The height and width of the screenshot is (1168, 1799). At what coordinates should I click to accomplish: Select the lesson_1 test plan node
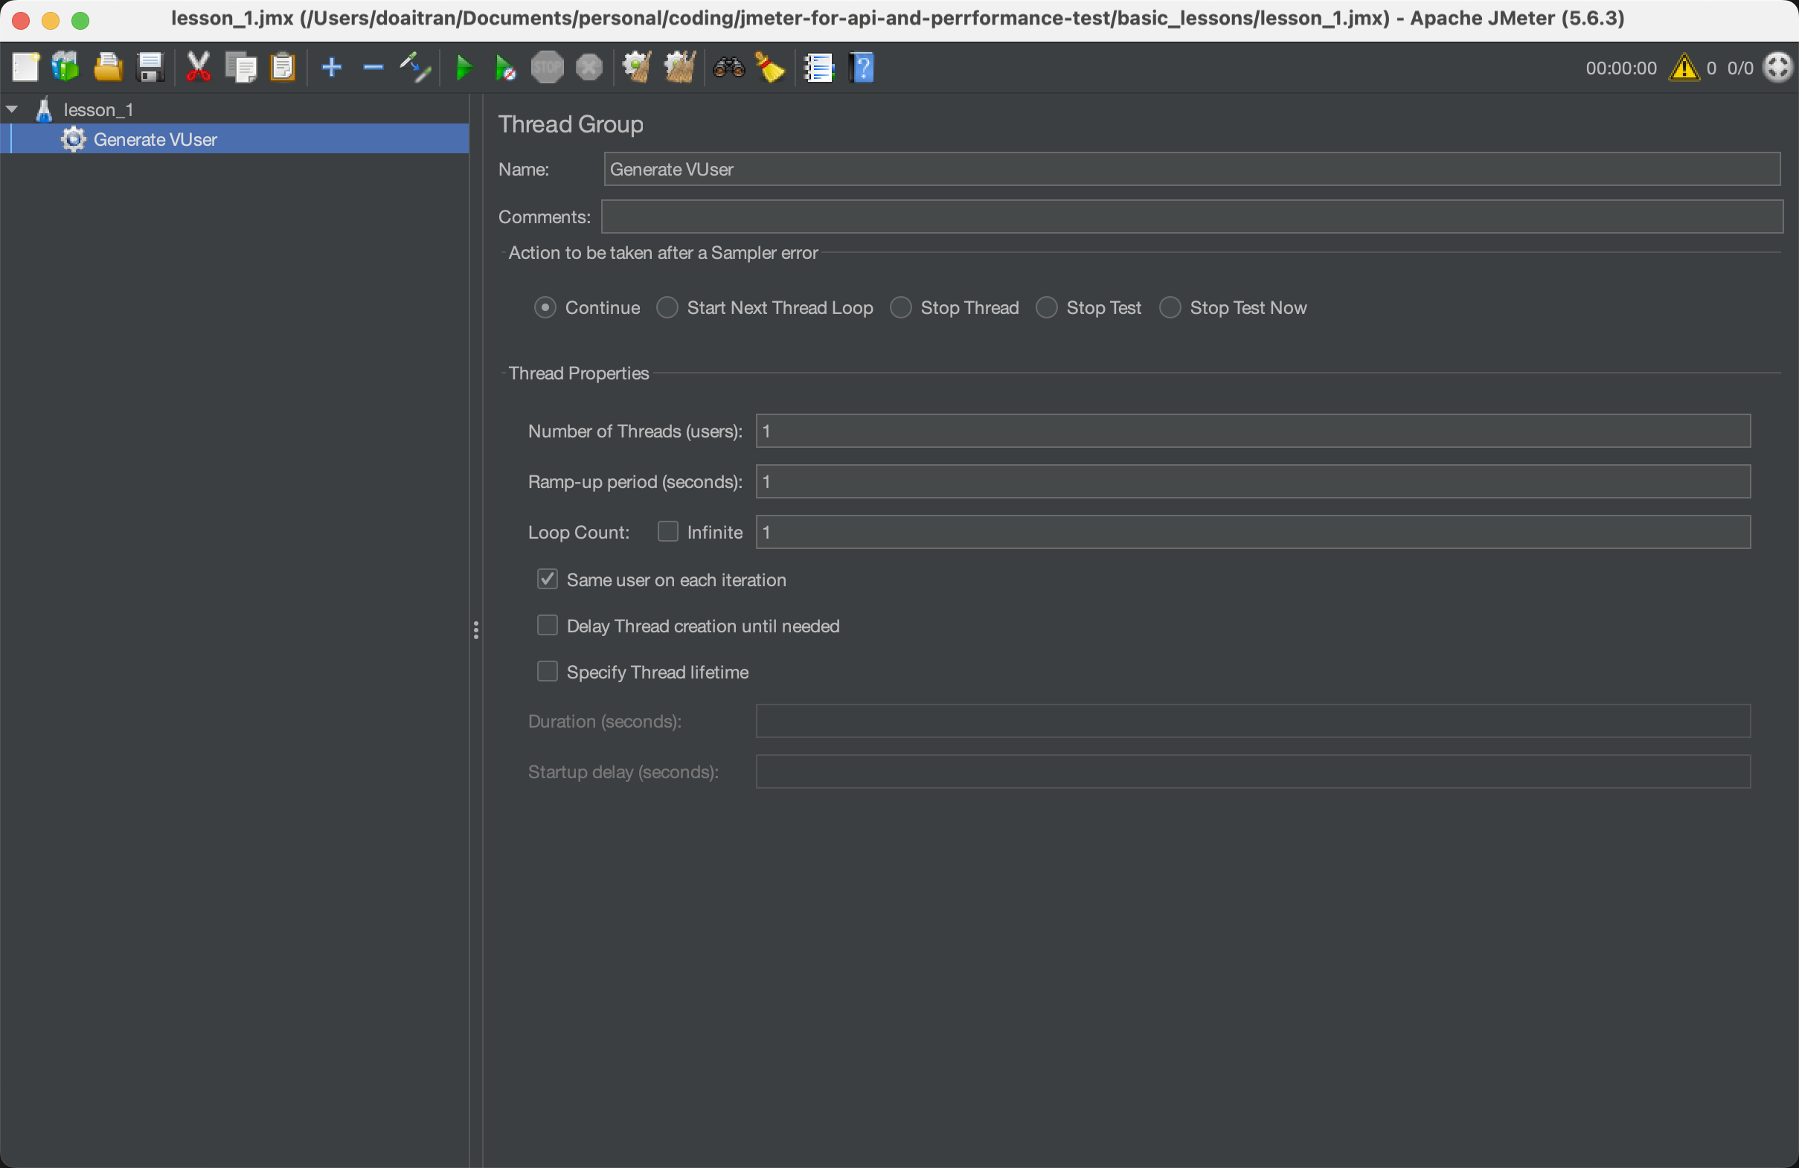pos(98,109)
